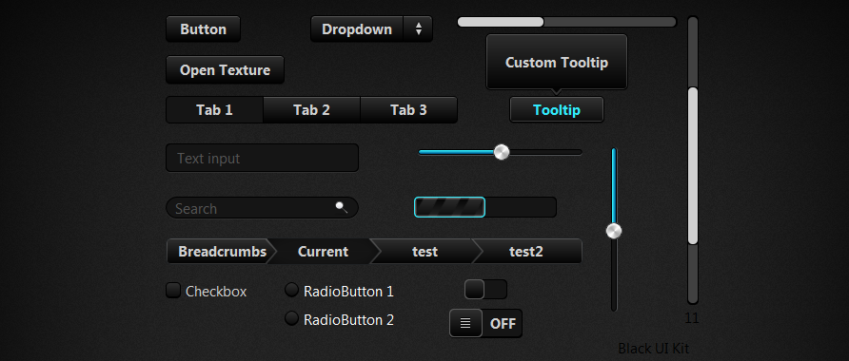Switch to Tab 1

pyautogui.click(x=214, y=110)
